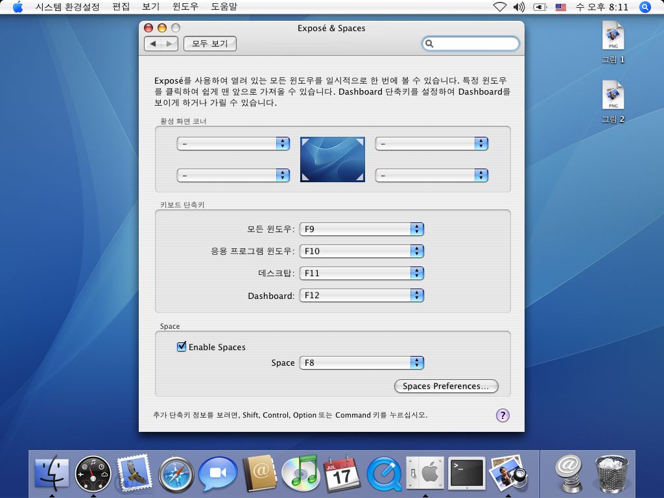Open the Dashboard F12 shortcut dropdown
Screen dimensions: 664x498
coord(361,295)
